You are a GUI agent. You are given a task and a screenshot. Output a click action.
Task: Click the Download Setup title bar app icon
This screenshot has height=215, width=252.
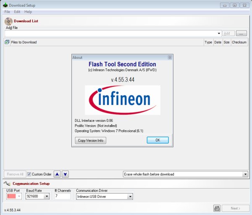(x=5, y=5)
